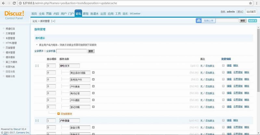Screen dimensions: 260x135
Task: Open 权限列表 in the sidebar
Action: 10,67
